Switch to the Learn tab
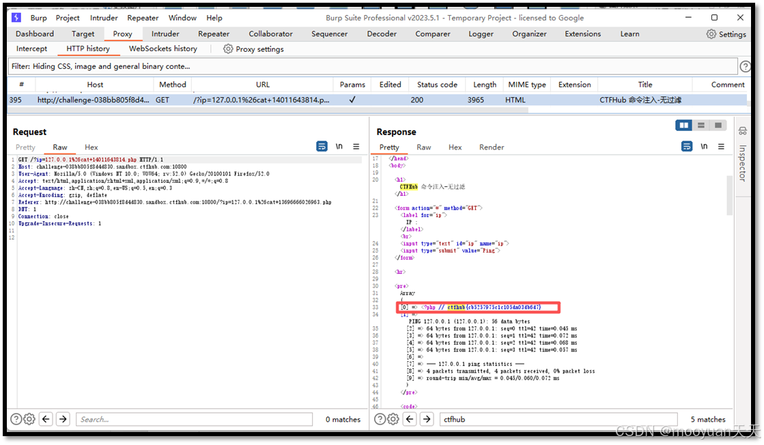The width and height of the screenshot is (764, 445). tap(629, 34)
